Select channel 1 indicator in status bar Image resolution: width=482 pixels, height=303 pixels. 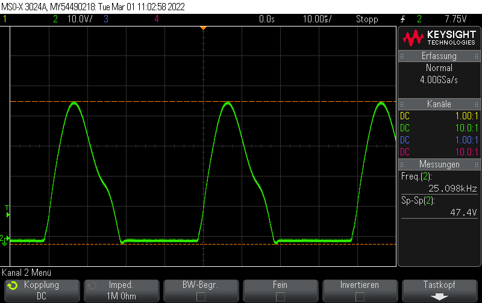tap(5, 19)
